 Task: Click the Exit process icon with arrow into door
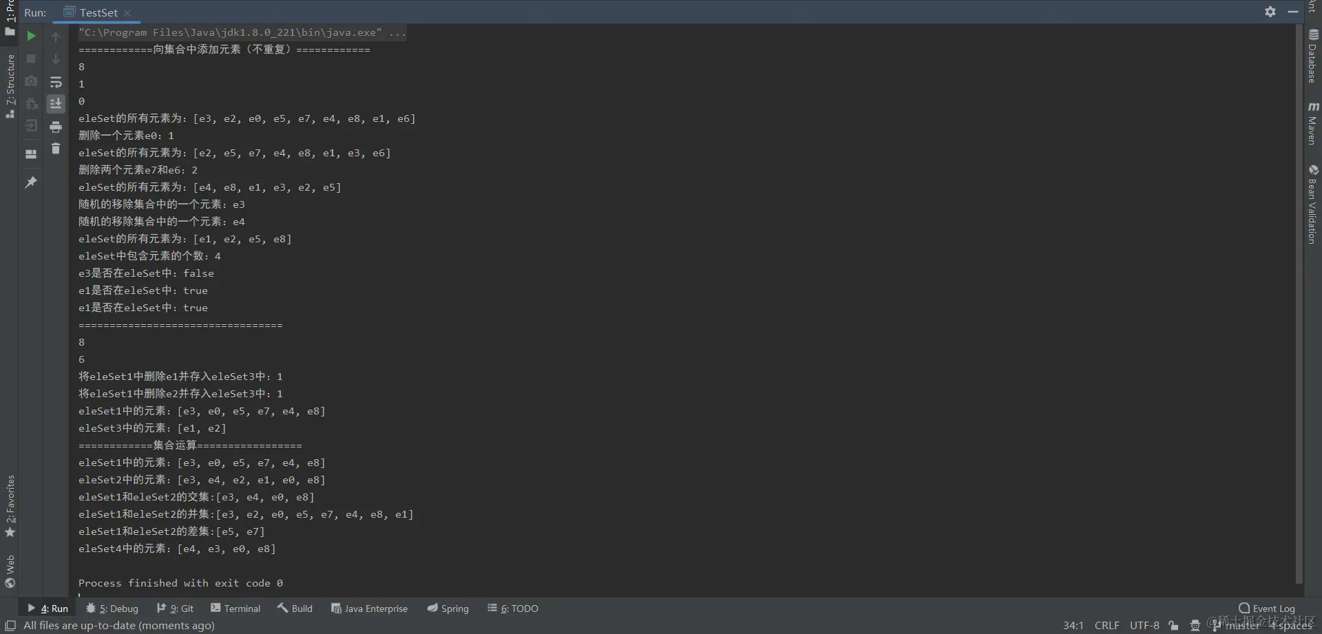(x=31, y=126)
